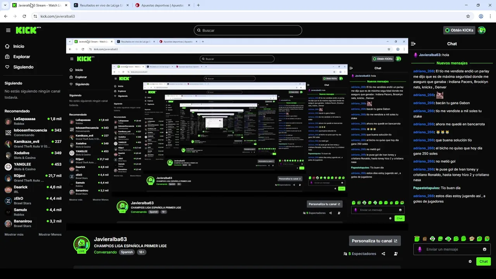This screenshot has height=279, width=496.
Task: Switch to the Apuestas deportivas tab
Action: 163,5
